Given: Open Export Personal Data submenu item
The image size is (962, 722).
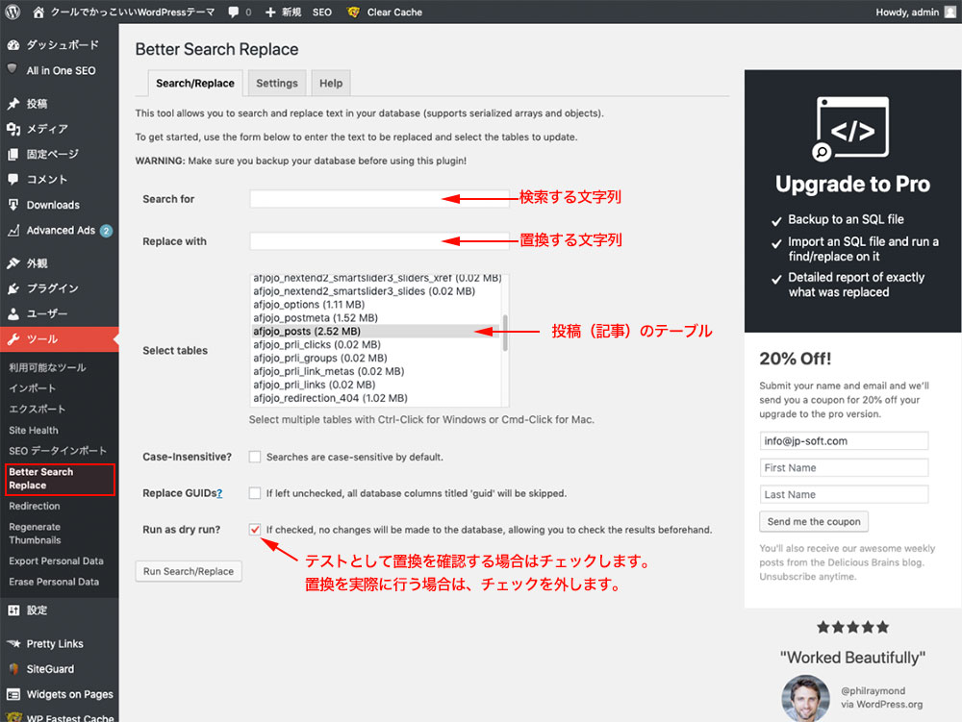Looking at the screenshot, I should [56, 560].
